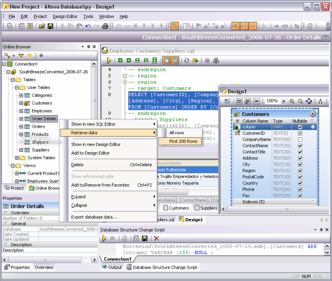Click the Find icon in main toolbar
This screenshot has width=332, height=281.
(x=10, y=26)
